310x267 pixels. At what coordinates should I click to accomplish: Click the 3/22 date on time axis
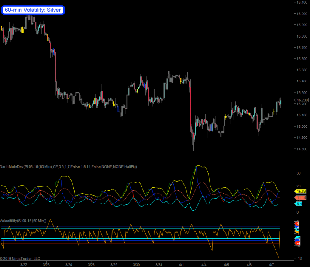(x=24, y=264)
